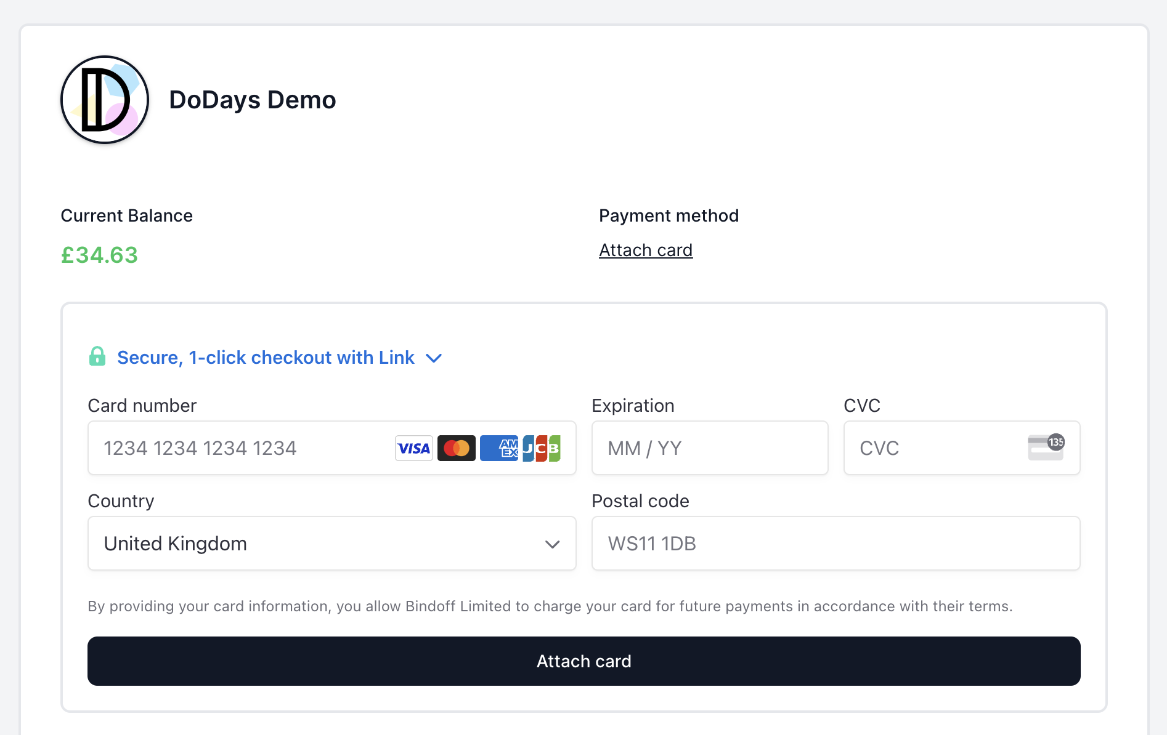This screenshot has height=735, width=1167.
Task: Click the Mastercard brand icon
Action: pos(457,448)
